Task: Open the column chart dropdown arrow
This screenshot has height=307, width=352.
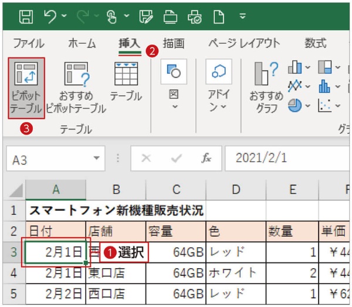Action: (308, 67)
